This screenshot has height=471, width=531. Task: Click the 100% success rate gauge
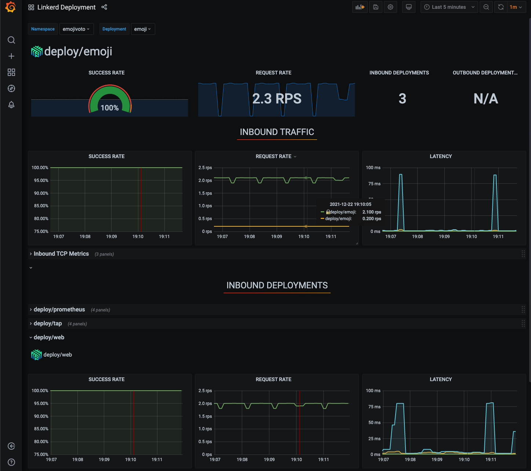coord(110,99)
